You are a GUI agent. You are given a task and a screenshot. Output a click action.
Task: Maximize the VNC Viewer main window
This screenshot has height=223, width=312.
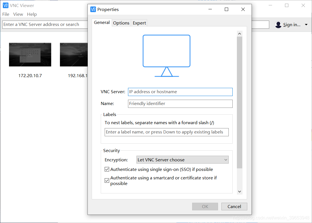click(x=287, y=5)
